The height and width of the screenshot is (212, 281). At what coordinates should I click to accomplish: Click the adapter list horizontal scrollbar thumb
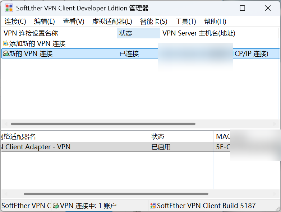point(116,194)
